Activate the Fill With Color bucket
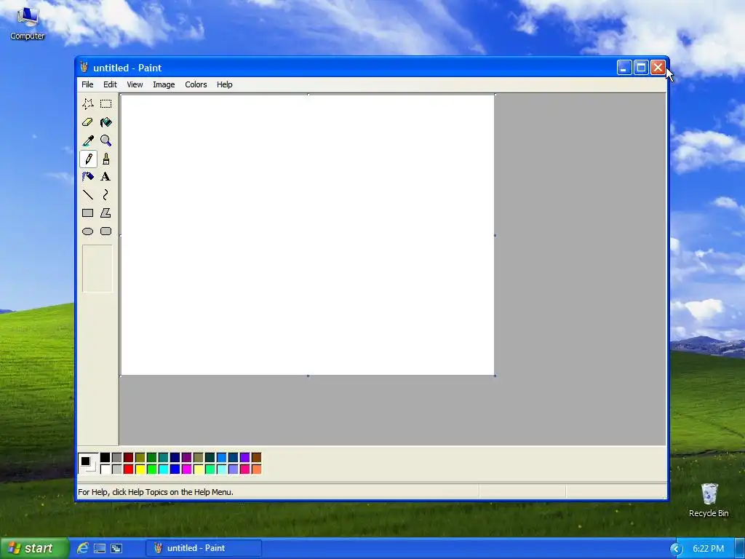The height and width of the screenshot is (559, 745). (x=106, y=122)
